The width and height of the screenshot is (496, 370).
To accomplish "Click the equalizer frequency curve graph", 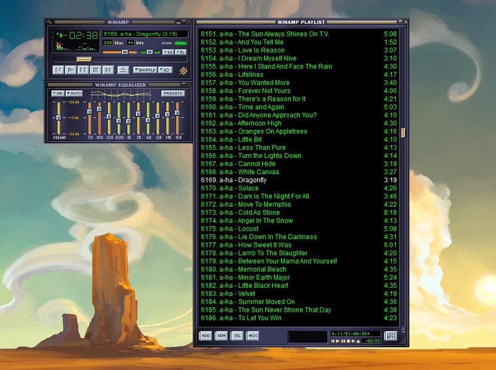I will coord(121,94).
